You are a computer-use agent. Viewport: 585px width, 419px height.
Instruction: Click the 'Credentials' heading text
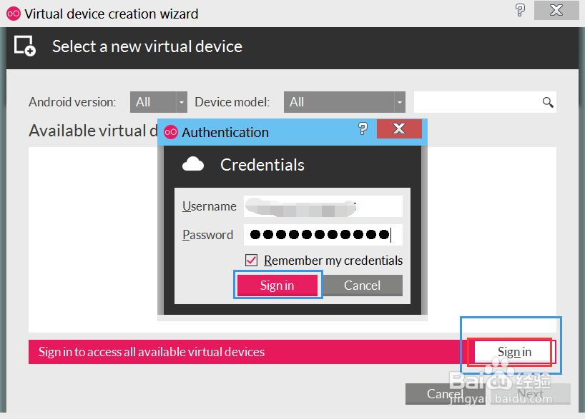(262, 165)
